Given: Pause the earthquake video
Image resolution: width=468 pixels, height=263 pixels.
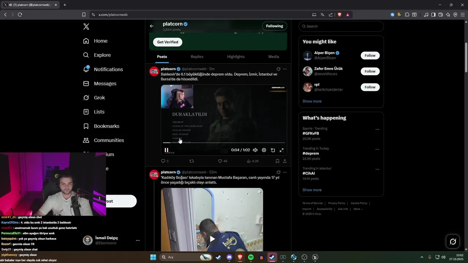Looking at the screenshot, I should click(166, 150).
